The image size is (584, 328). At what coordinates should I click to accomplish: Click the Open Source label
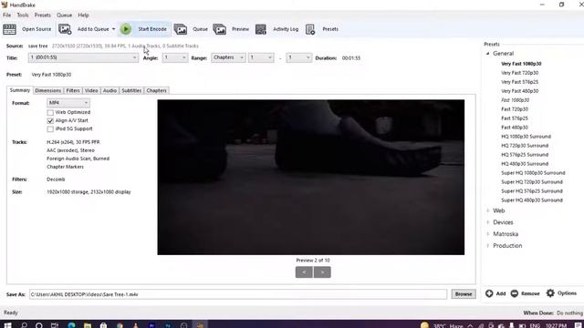[x=36, y=29]
